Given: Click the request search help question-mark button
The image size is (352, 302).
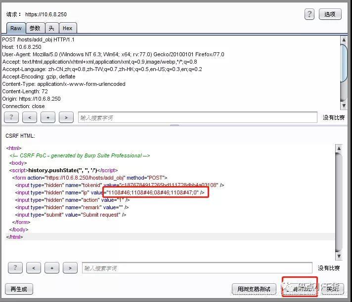Looking at the screenshot, I should [x=11, y=117].
